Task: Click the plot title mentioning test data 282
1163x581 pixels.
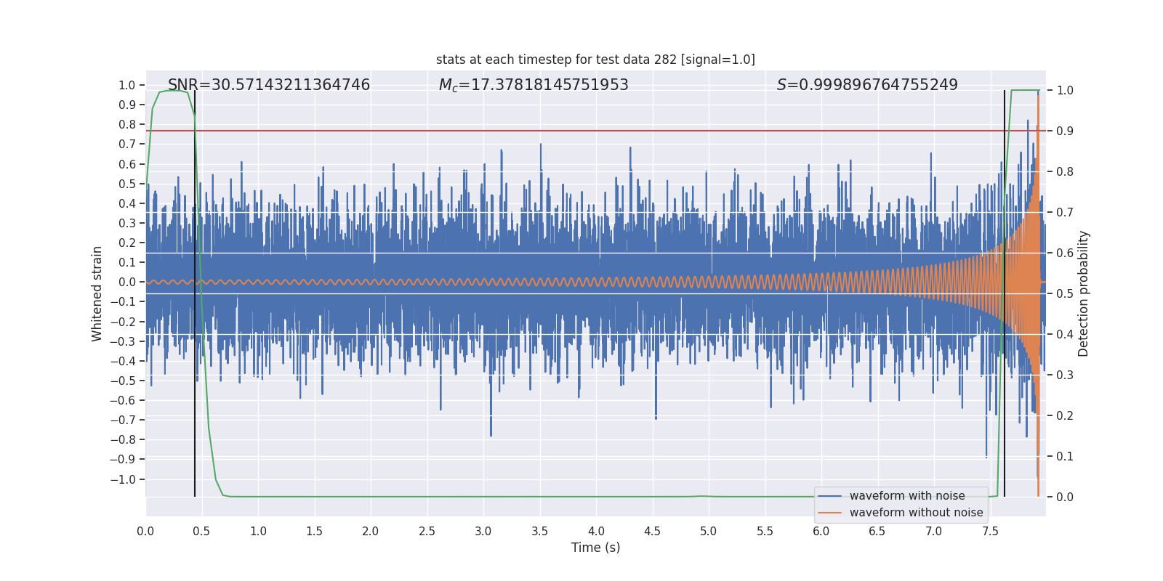Action: coord(595,60)
